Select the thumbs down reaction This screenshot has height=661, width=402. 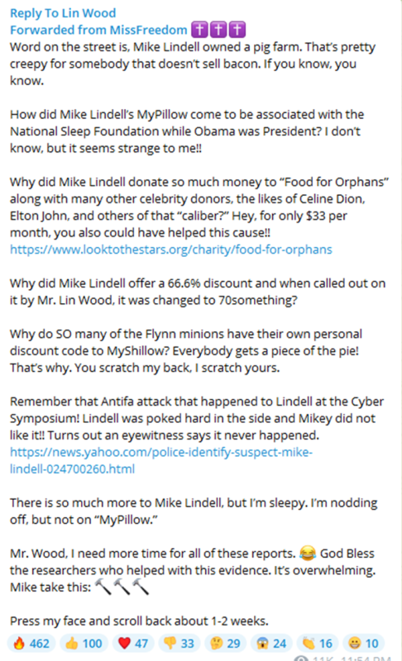pos(179,644)
